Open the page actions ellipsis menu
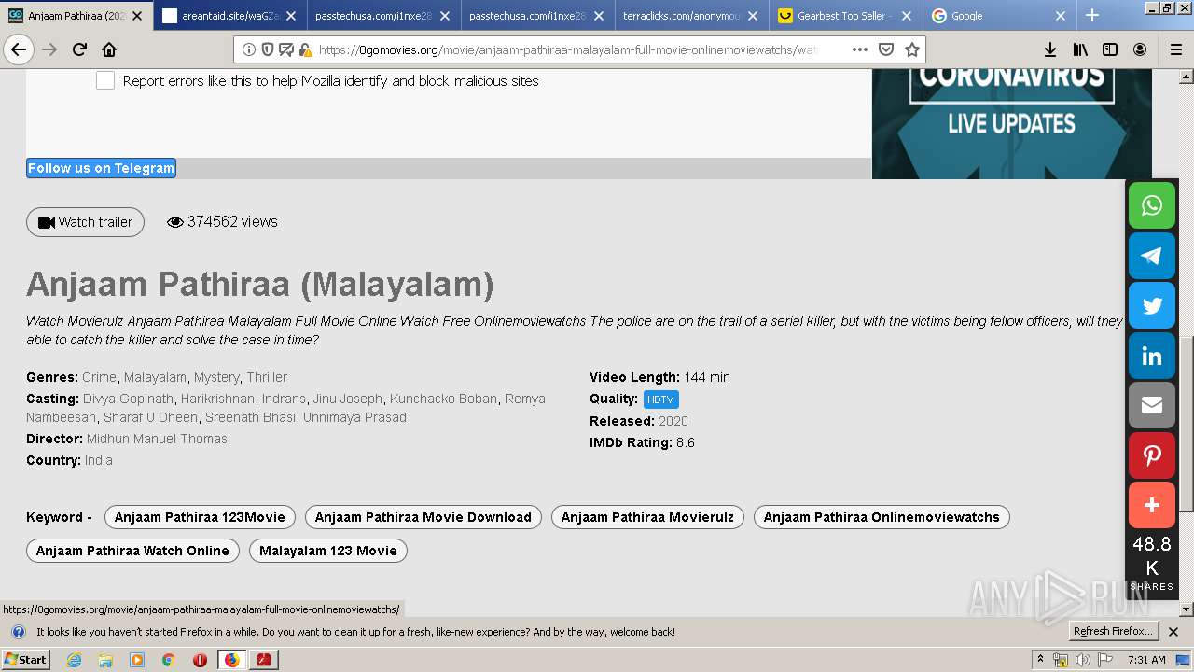Viewport: 1194px width, 672px height. [x=860, y=49]
